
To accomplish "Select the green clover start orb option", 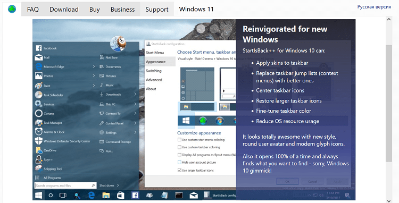I will tap(203, 121).
